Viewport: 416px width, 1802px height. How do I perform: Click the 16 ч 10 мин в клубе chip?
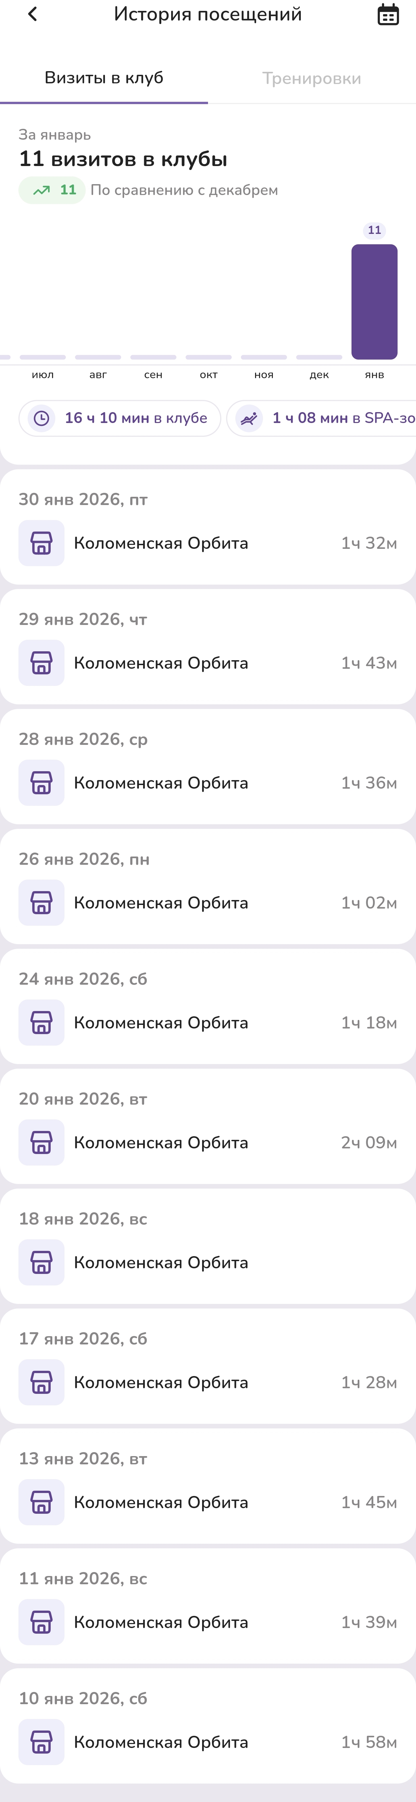pyautogui.click(x=119, y=418)
